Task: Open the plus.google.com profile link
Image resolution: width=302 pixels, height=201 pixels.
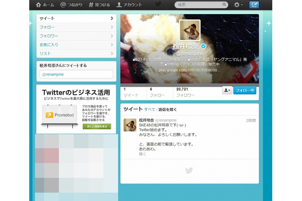Action: [x=190, y=70]
